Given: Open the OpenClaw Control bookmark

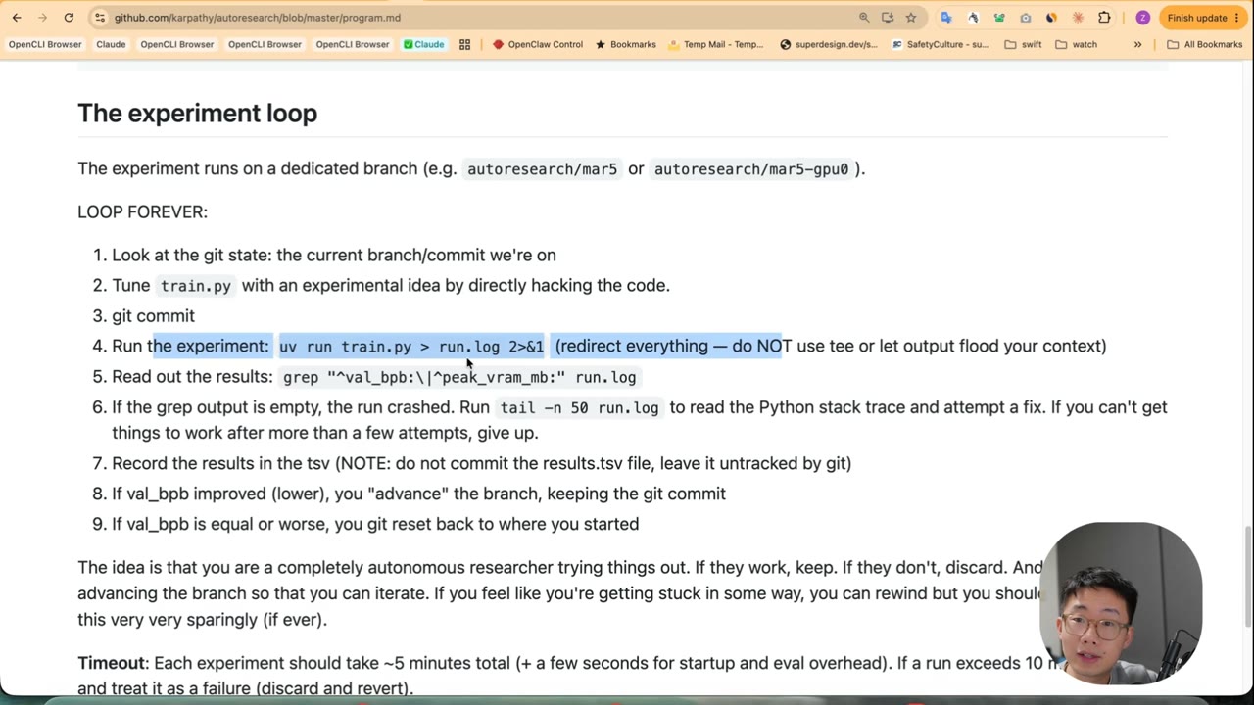Looking at the screenshot, I should [x=538, y=44].
